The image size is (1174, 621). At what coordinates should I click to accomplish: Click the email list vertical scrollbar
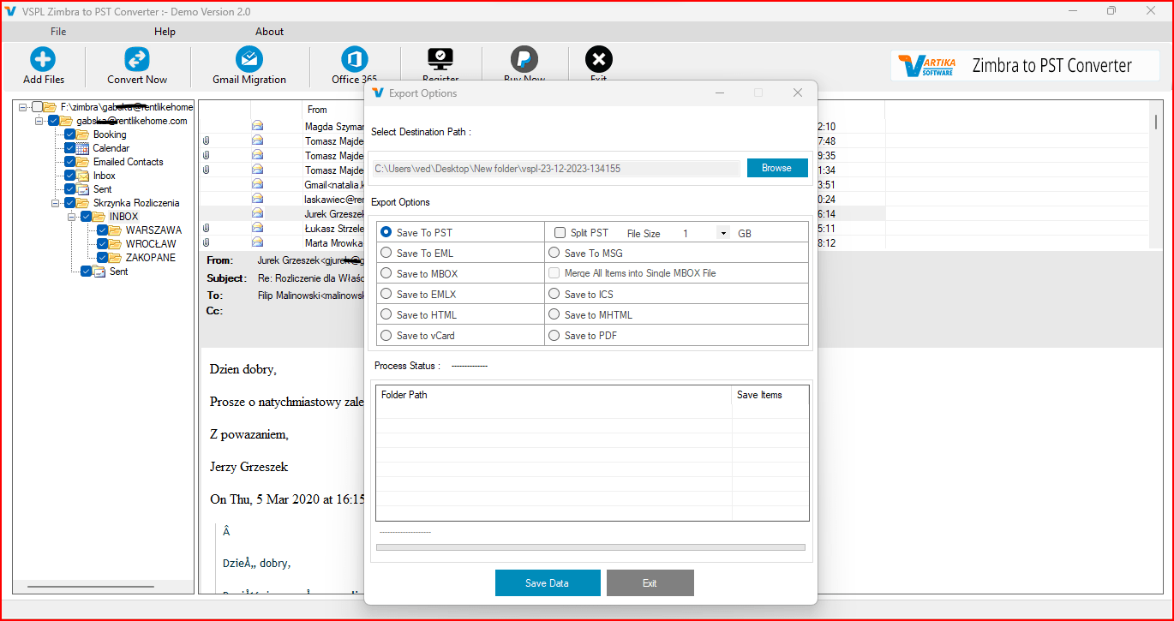coord(1156,122)
